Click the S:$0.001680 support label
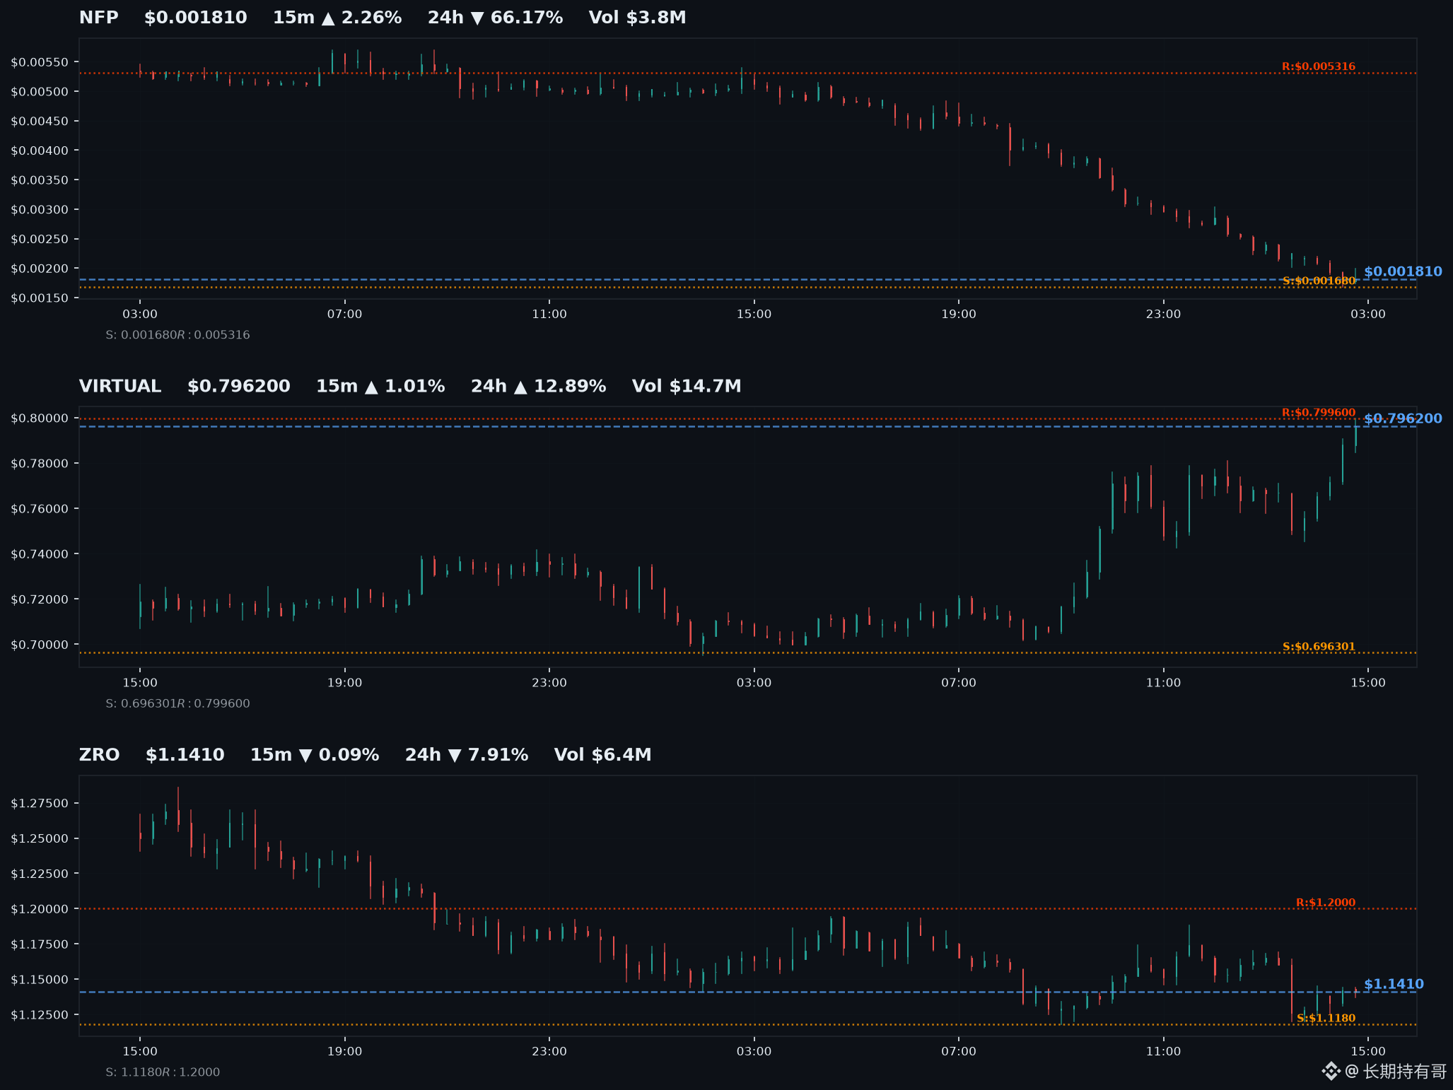The image size is (1453, 1090). point(1319,281)
